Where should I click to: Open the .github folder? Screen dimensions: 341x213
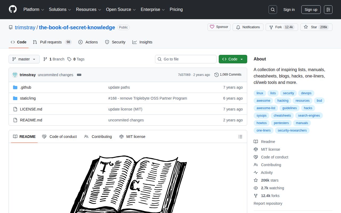26,87
